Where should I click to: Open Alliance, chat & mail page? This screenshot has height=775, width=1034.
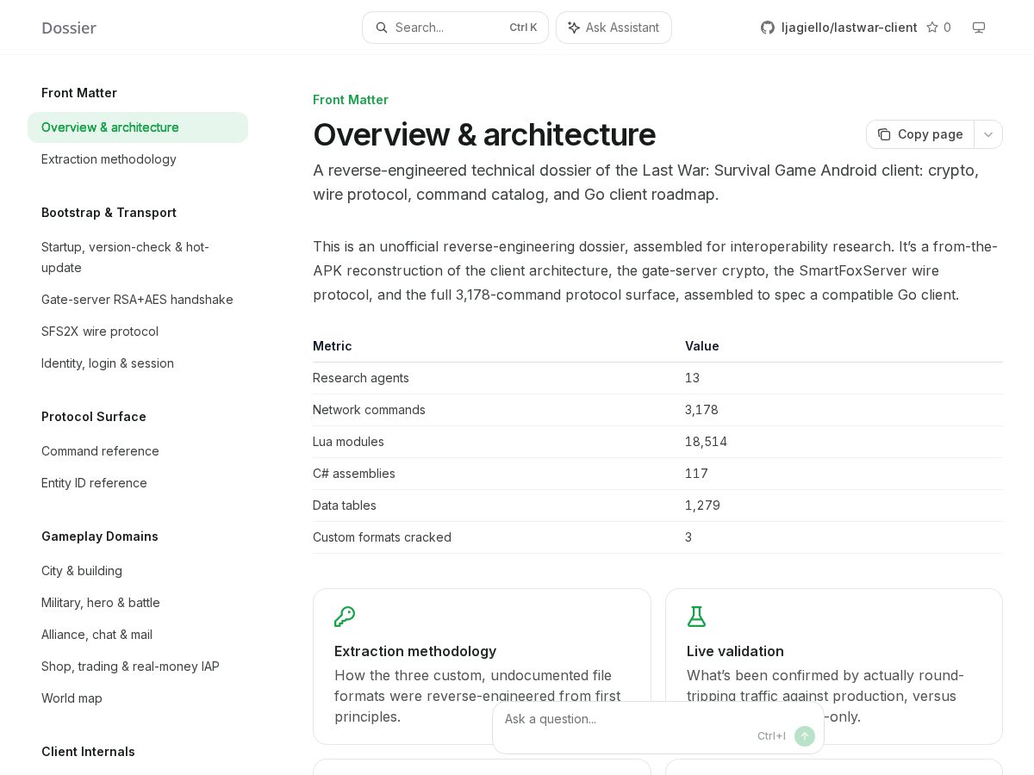coord(138,635)
